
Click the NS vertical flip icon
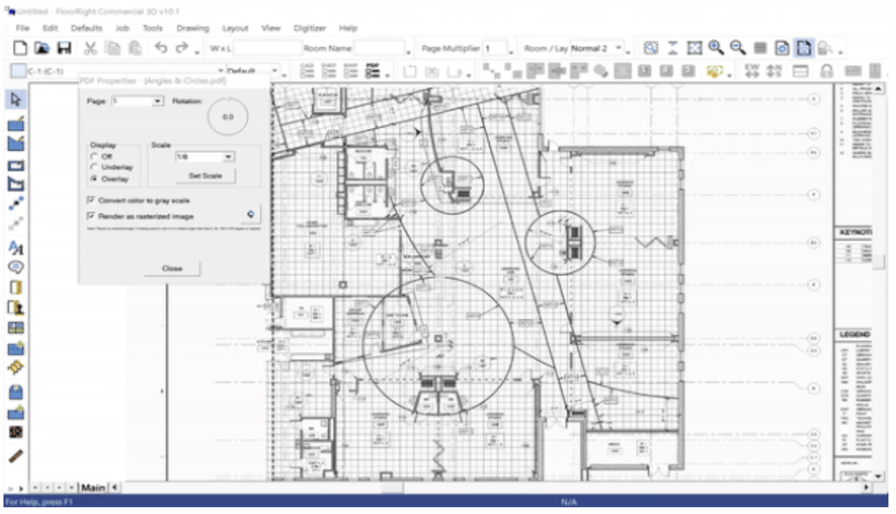tap(774, 71)
